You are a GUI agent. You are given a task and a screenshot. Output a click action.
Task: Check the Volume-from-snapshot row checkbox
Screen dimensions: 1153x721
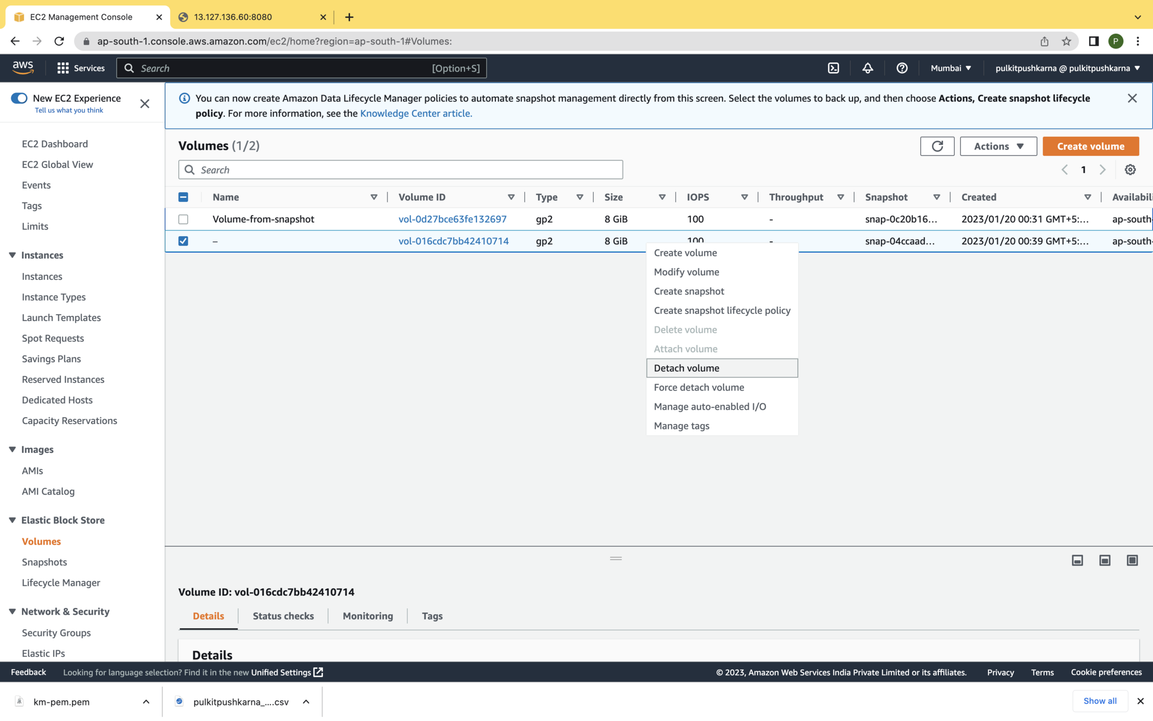(183, 219)
